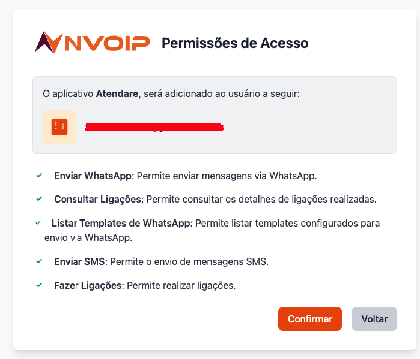
Task: Click the Enviar WhatsApp checkmark icon
Action: [x=39, y=176]
